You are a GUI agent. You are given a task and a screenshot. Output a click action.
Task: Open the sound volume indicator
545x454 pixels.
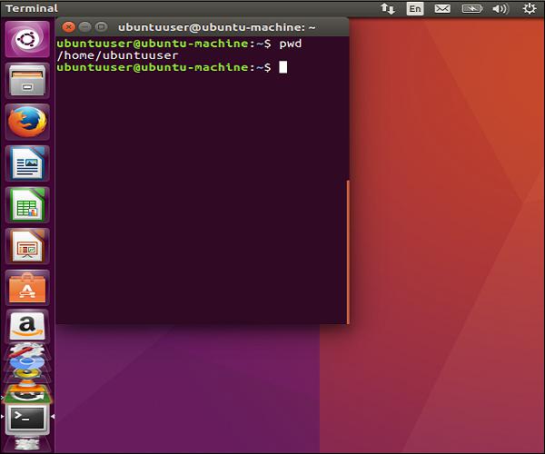(500, 9)
